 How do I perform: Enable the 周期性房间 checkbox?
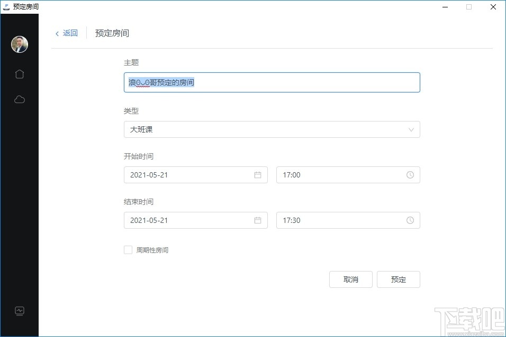point(128,250)
